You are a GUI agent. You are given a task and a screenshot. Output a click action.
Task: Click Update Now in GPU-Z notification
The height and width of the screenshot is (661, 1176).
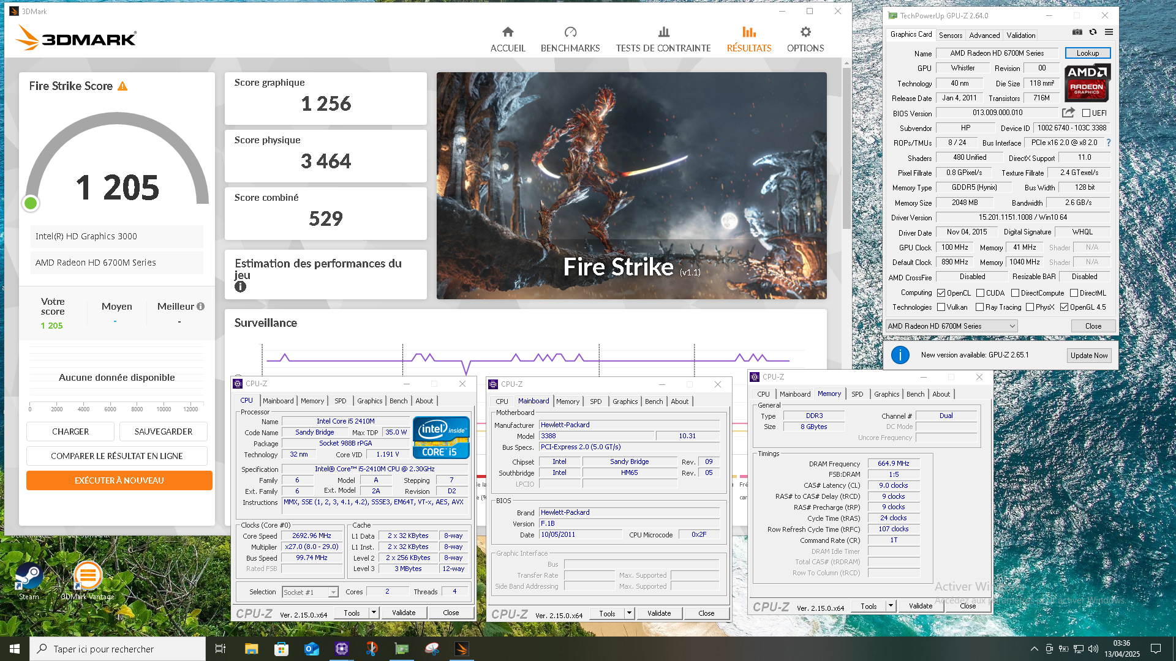1088,356
